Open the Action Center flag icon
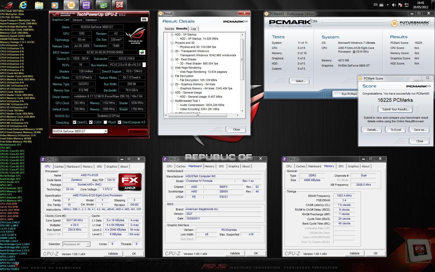Viewport: 435px width, 272px height. [x=400, y=5]
